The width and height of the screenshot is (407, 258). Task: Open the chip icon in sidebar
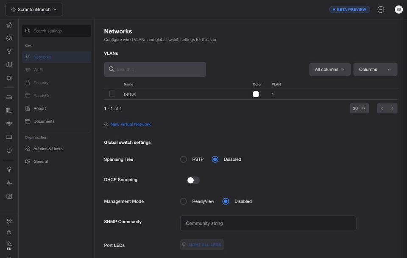(9, 78)
